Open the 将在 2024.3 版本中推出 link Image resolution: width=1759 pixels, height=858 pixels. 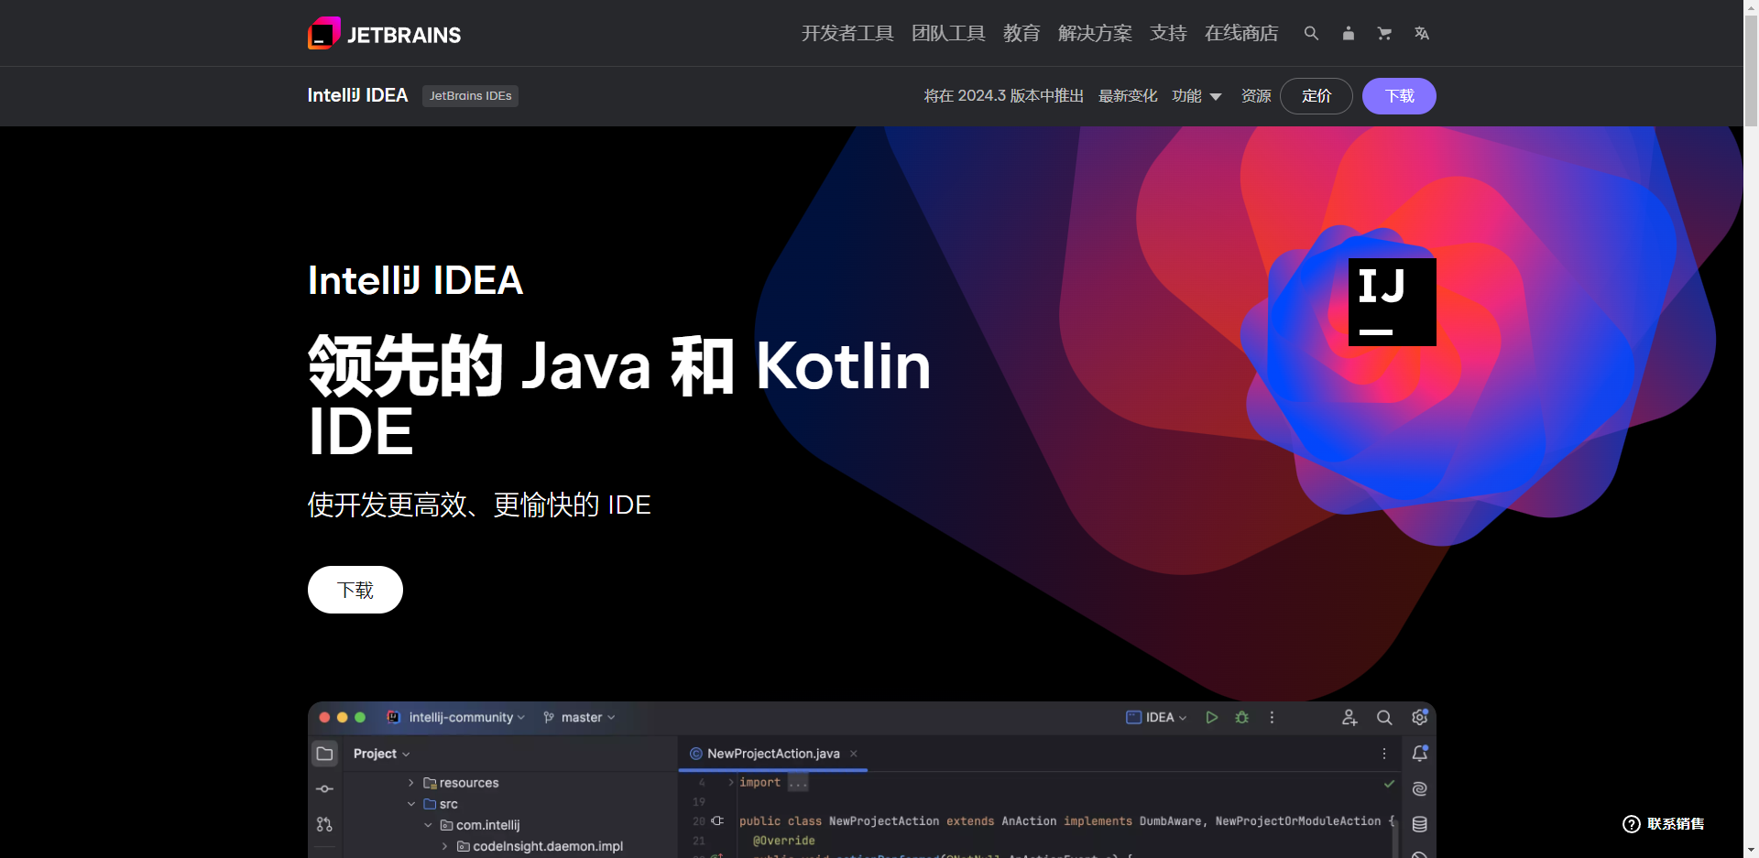pyautogui.click(x=1003, y=95)
